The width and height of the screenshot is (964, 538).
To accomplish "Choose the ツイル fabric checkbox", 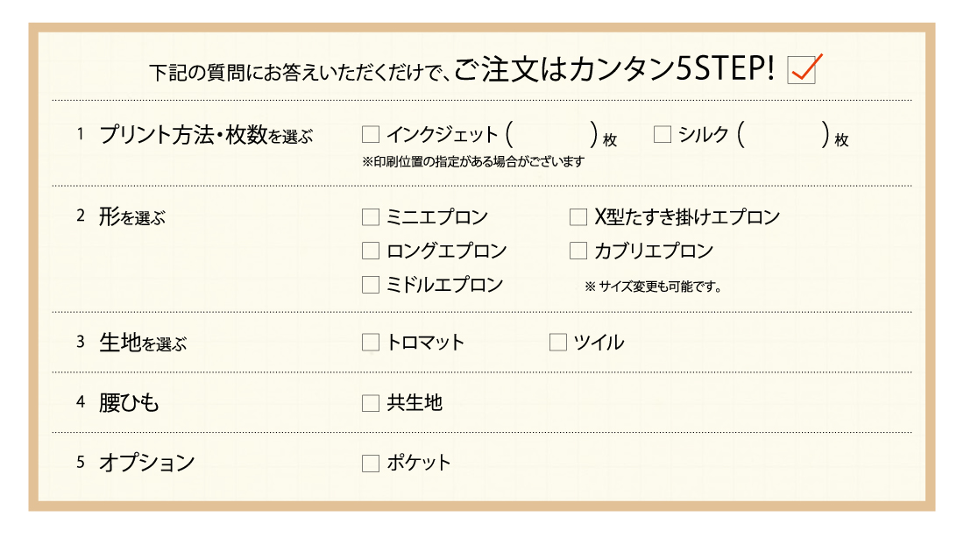I will [x=557, y=343].
